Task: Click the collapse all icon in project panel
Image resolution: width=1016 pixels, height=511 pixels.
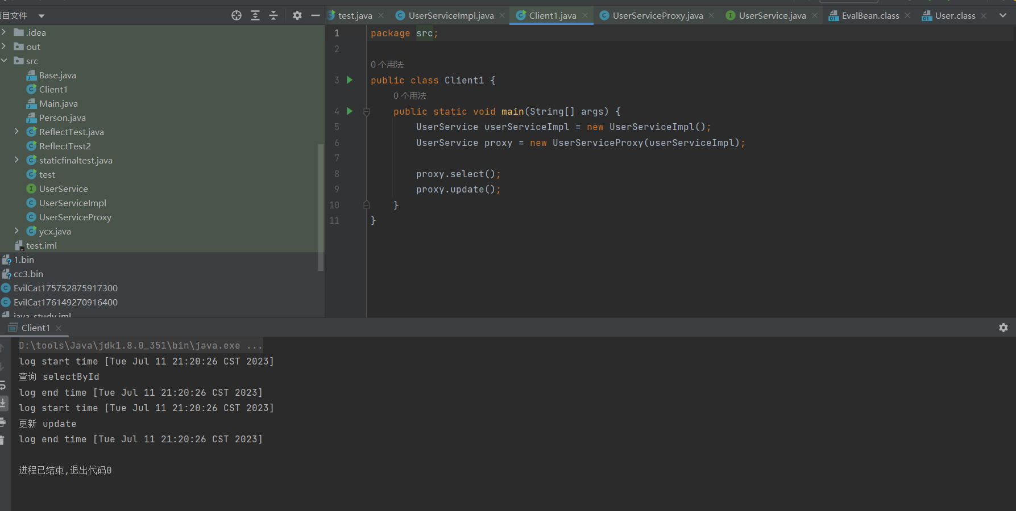Action: pyautogui.click(x=273, y=15)
